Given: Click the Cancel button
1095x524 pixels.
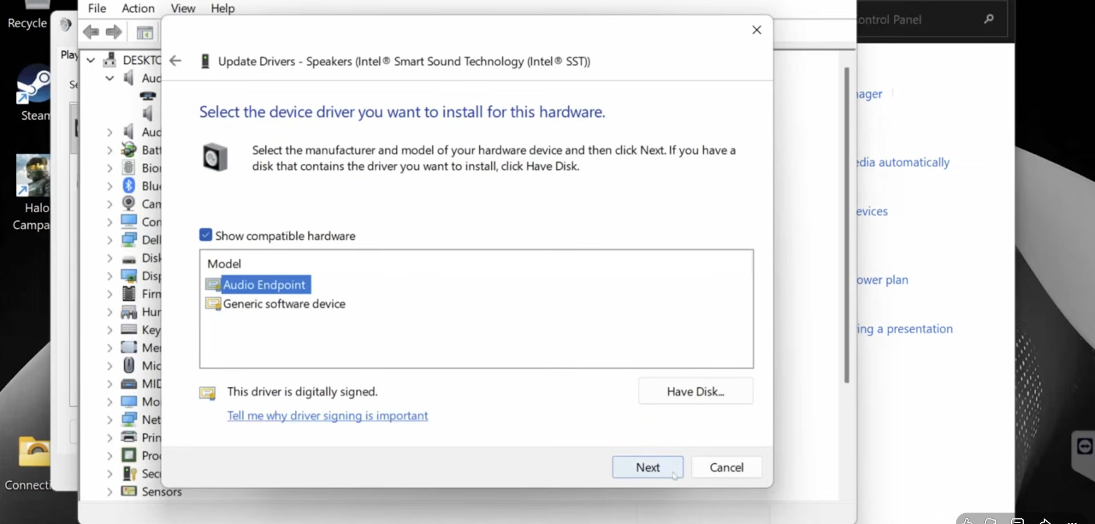Looking at the screenshot, I should point(727,467).
